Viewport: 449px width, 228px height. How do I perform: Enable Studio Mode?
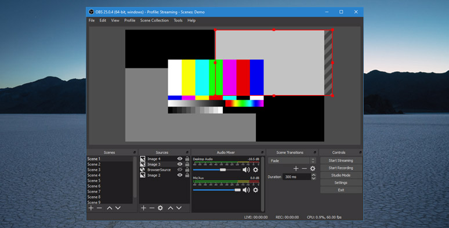click(341, 175)
